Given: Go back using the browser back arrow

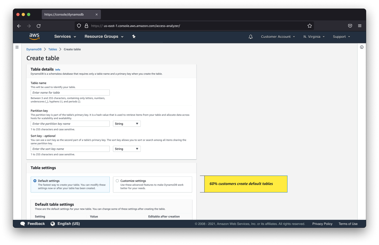Looking at the screenshot, I should 19,26.
